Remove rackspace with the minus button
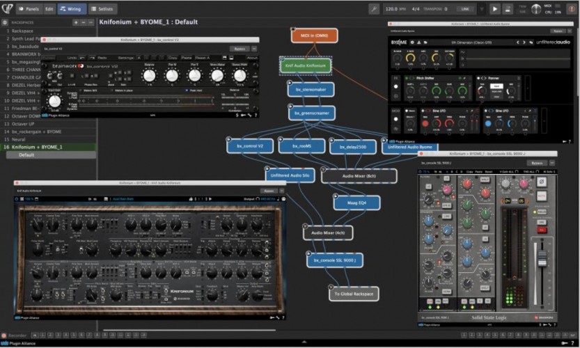580x348 pixels. click(84, 22)
